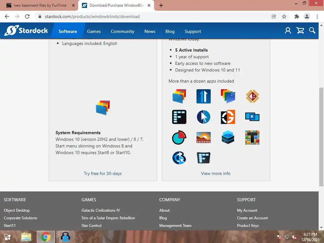
Task: Select the blue overlapping screens app icon
Action: [252, 117]
